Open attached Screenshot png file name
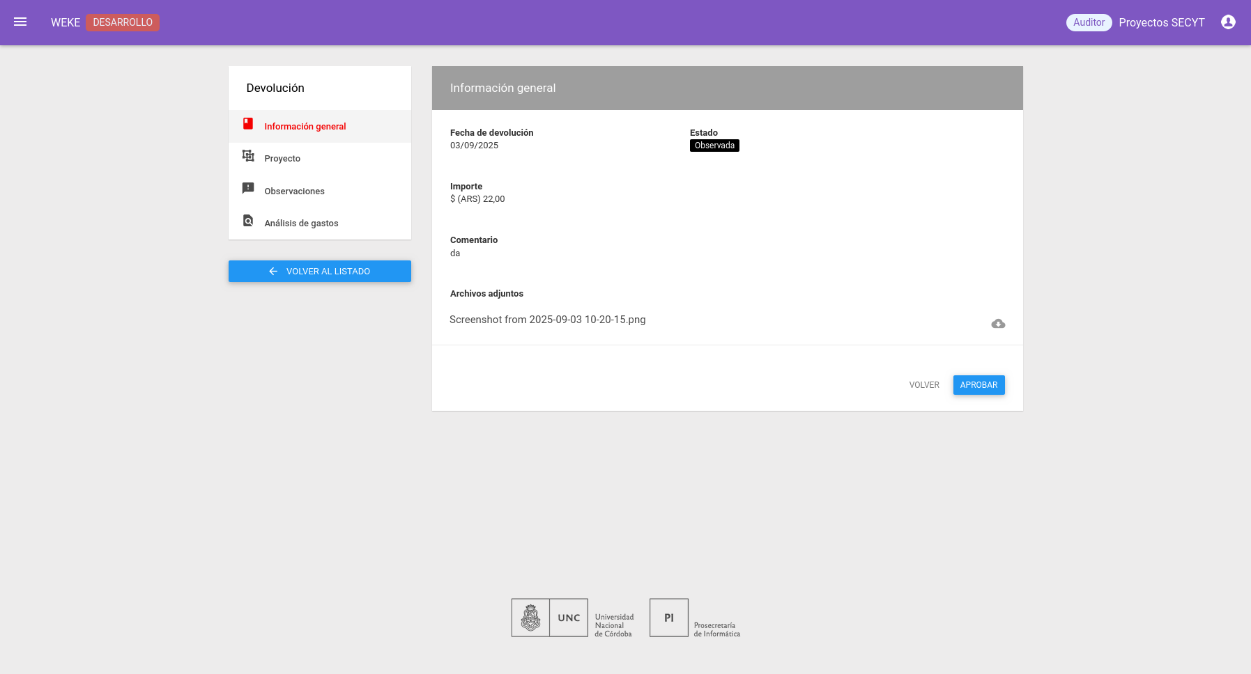Screen dimensions: 1251x674 pos(548,320)
